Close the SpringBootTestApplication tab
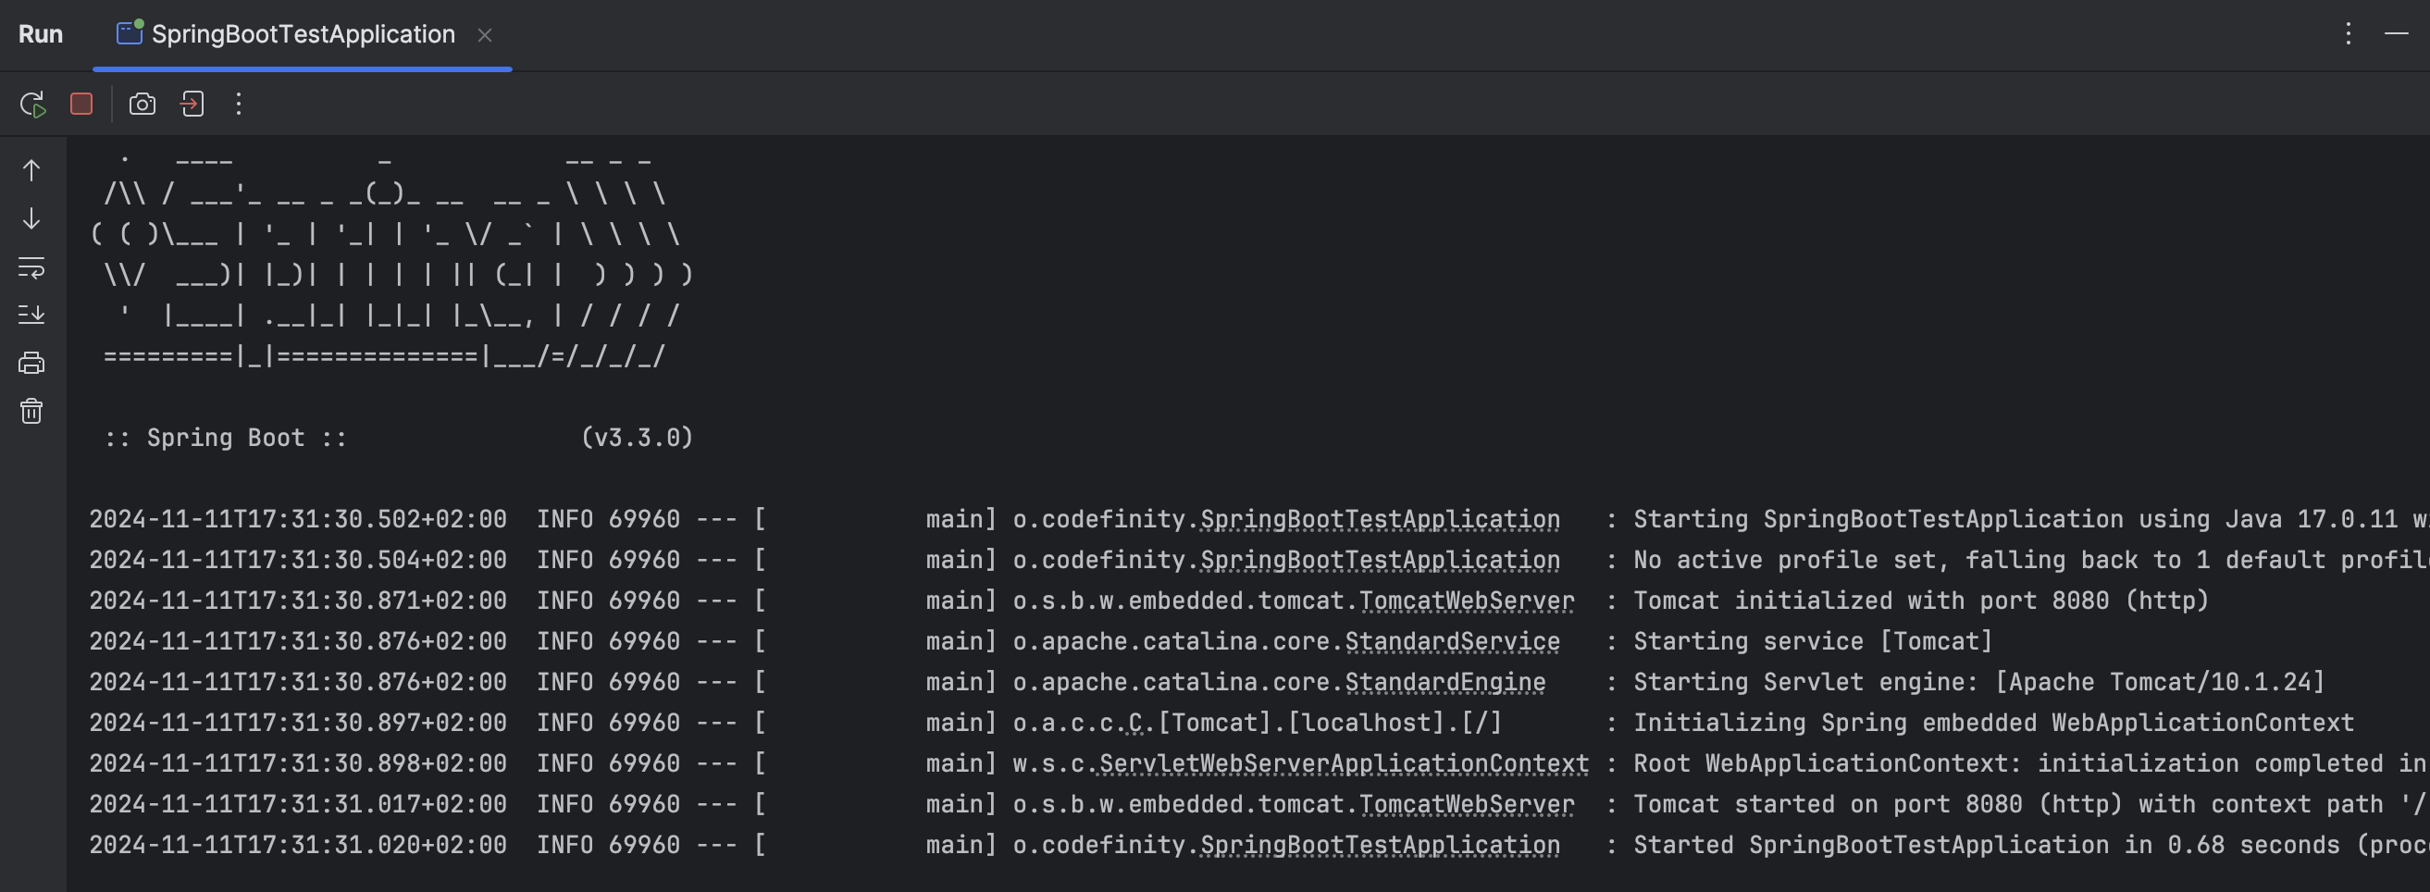This screenshot has height=892, width=2430. click(485, 35)
